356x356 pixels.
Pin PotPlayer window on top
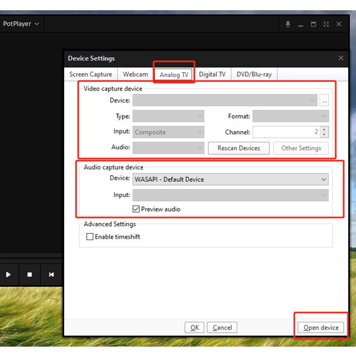tap(288, 24)
